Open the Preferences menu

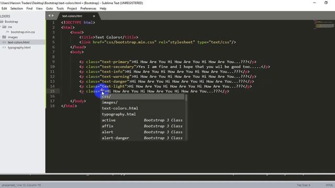tap(88, 8)
